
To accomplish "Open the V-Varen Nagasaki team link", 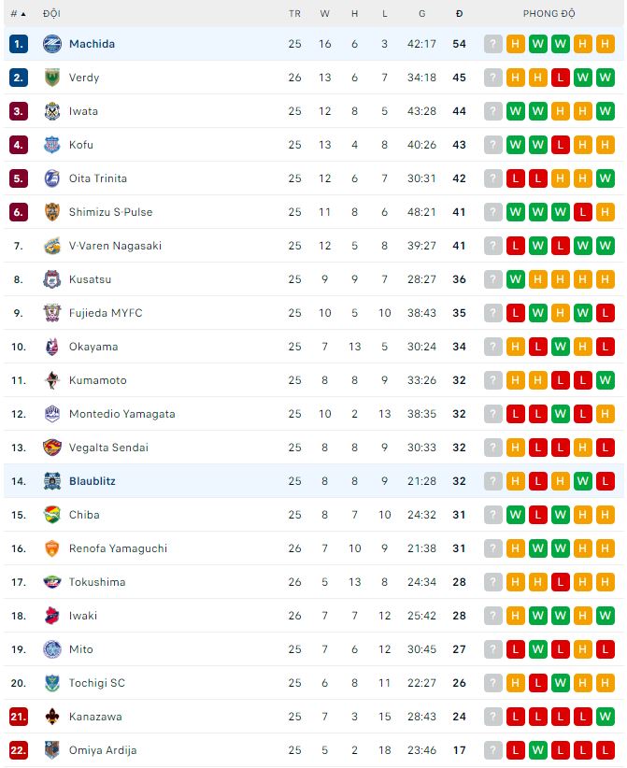I will click(x=115, y=246).
